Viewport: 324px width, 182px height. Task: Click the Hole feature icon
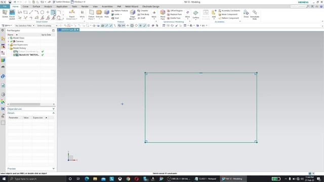point(107,12)
